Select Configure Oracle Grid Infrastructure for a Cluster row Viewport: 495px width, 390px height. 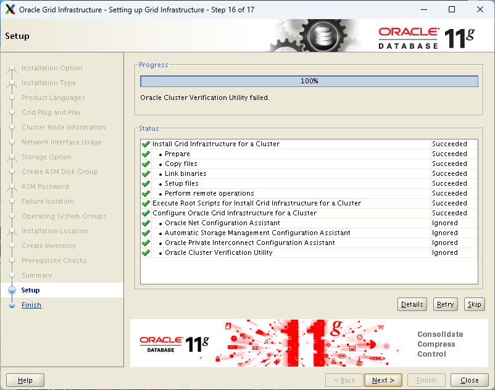pos(309,213)
